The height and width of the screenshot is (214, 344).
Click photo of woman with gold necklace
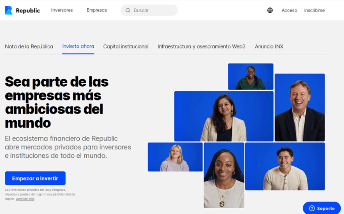click(x=224, y=175)
